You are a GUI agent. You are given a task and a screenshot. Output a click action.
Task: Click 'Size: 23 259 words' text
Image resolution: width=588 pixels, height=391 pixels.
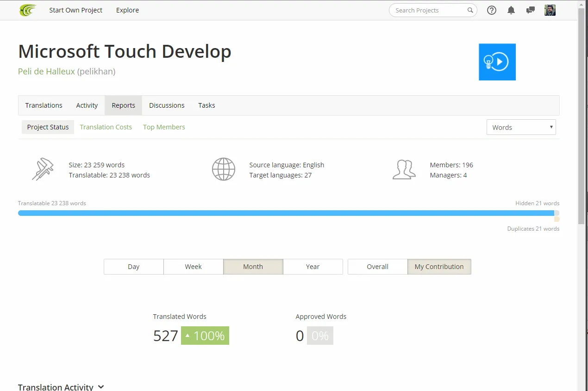97,165
